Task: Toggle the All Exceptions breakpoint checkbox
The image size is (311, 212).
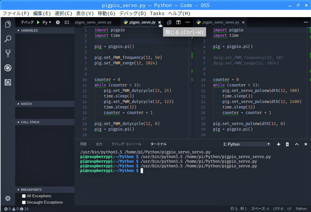Action: [24, 196]
